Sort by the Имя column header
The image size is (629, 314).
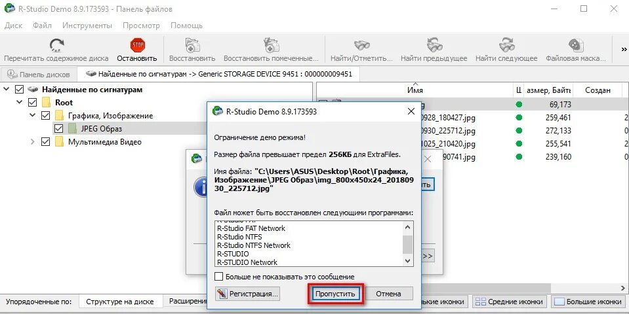pos(415,90)
